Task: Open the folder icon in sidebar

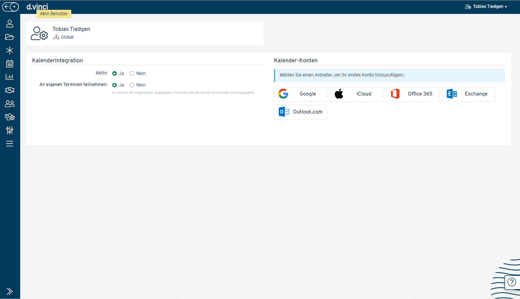Action: click(10, 37)
